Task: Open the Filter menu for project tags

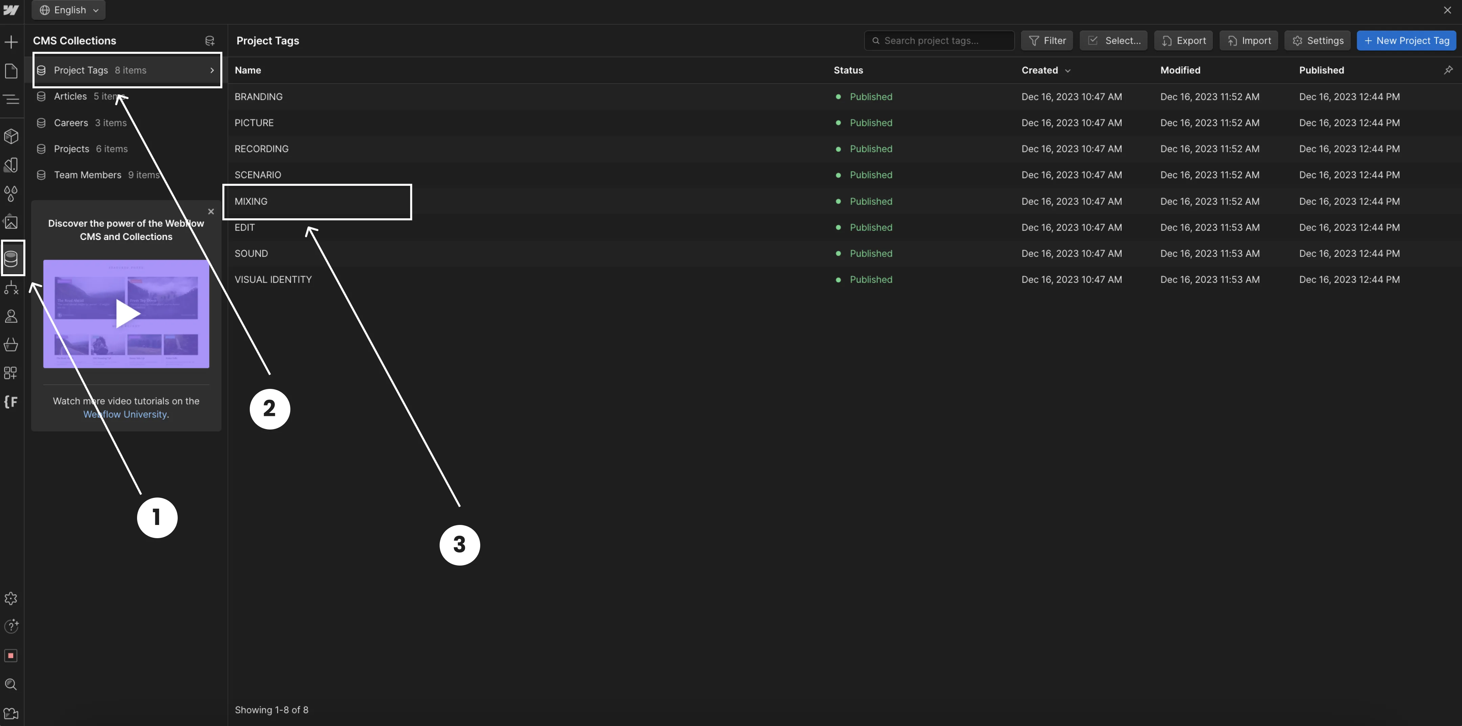Action: click(x=1047, y=40)
